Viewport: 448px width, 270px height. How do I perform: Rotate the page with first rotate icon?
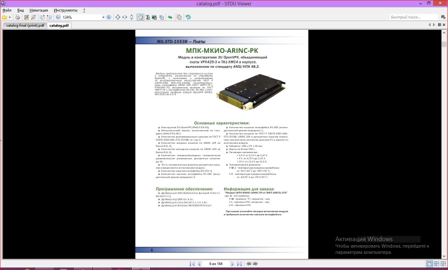(x=42, y=17)
